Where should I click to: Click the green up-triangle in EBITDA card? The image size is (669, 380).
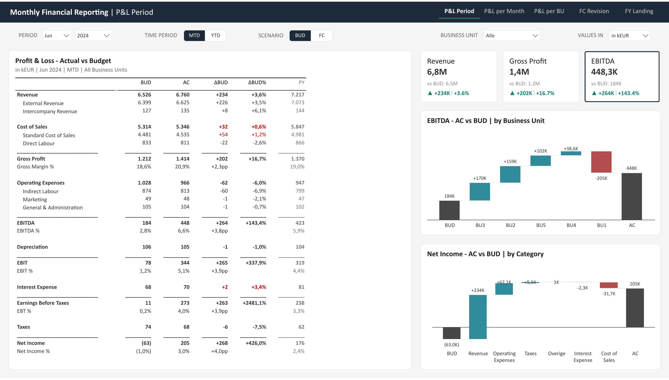point(594,93)
